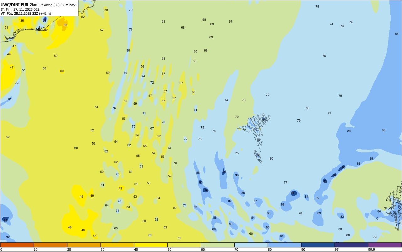The width and height of the screenshot is (402, 252).
Task: Select the map value '90' south of Faroes
Action: 237,175
